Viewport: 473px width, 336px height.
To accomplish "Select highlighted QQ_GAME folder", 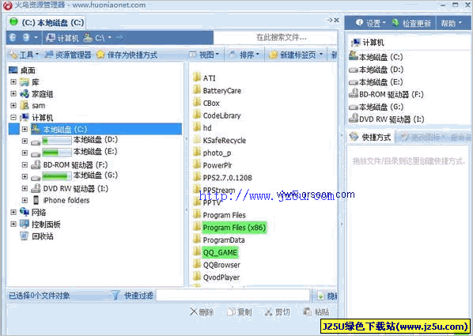I will [220, 252].
